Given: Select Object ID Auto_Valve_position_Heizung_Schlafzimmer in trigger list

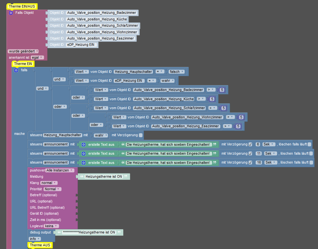Looking at the screenshot, I should pos(102,26).
